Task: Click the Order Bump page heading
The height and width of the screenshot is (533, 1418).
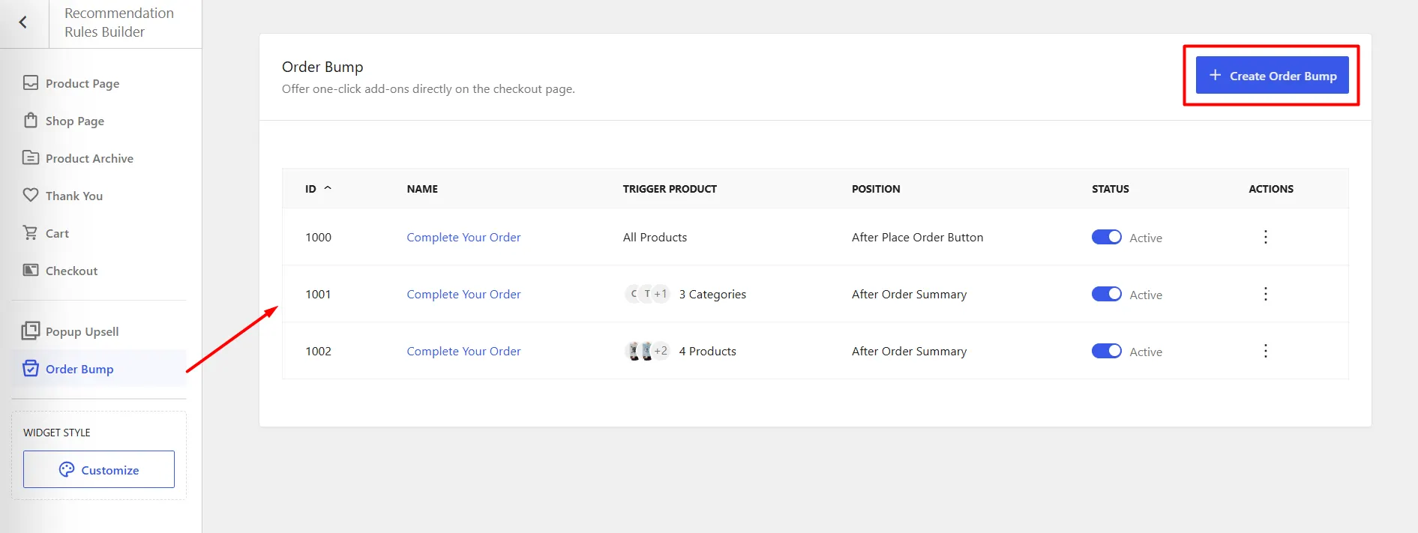Action: click(x=322, y=67)
